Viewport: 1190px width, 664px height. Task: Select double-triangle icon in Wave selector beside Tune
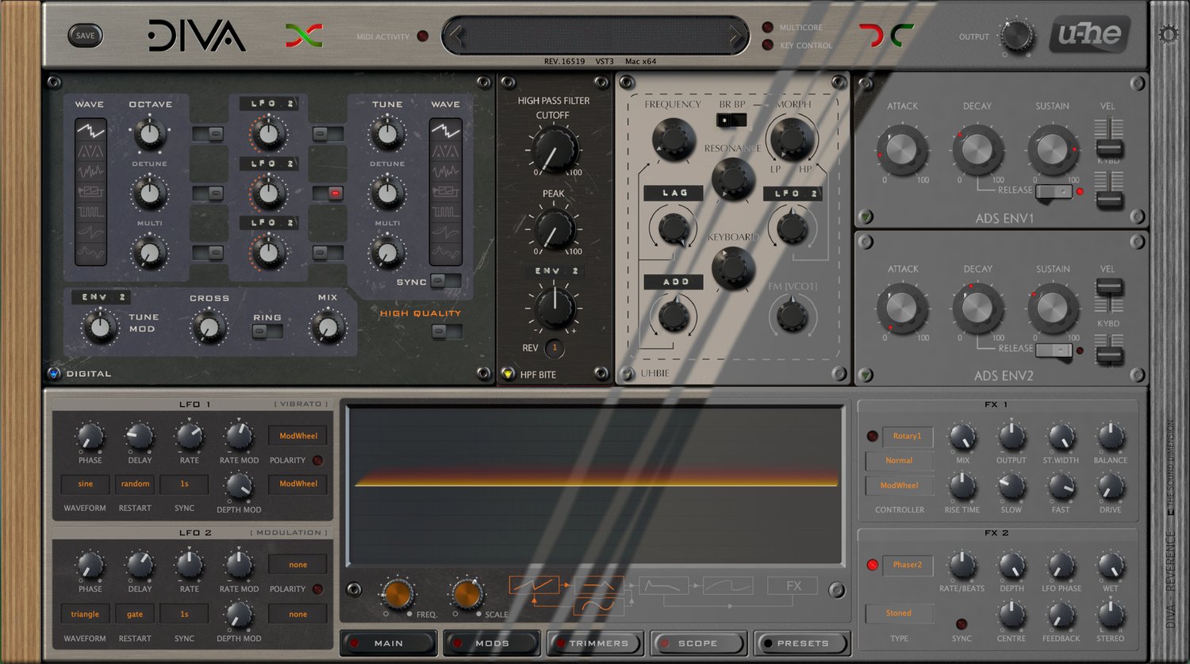[445, 150]
